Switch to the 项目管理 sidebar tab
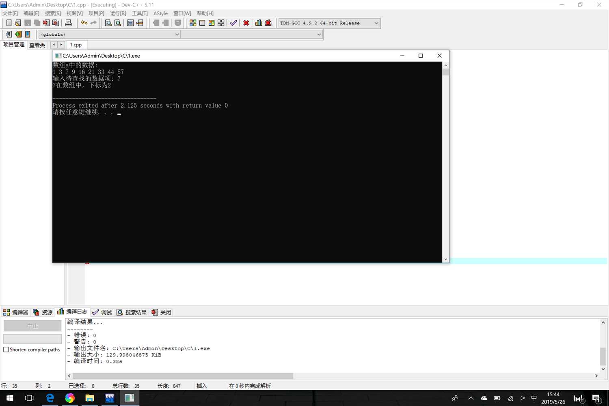The width and height of the screenshot is (609, 406). pyautogui.click(x=14, y=45)
